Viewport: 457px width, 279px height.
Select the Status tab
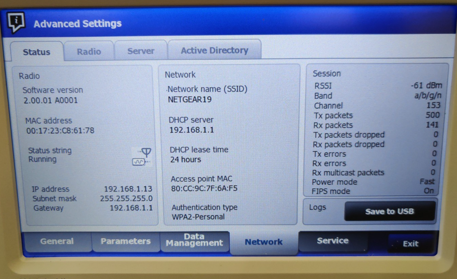click(37, 52)
